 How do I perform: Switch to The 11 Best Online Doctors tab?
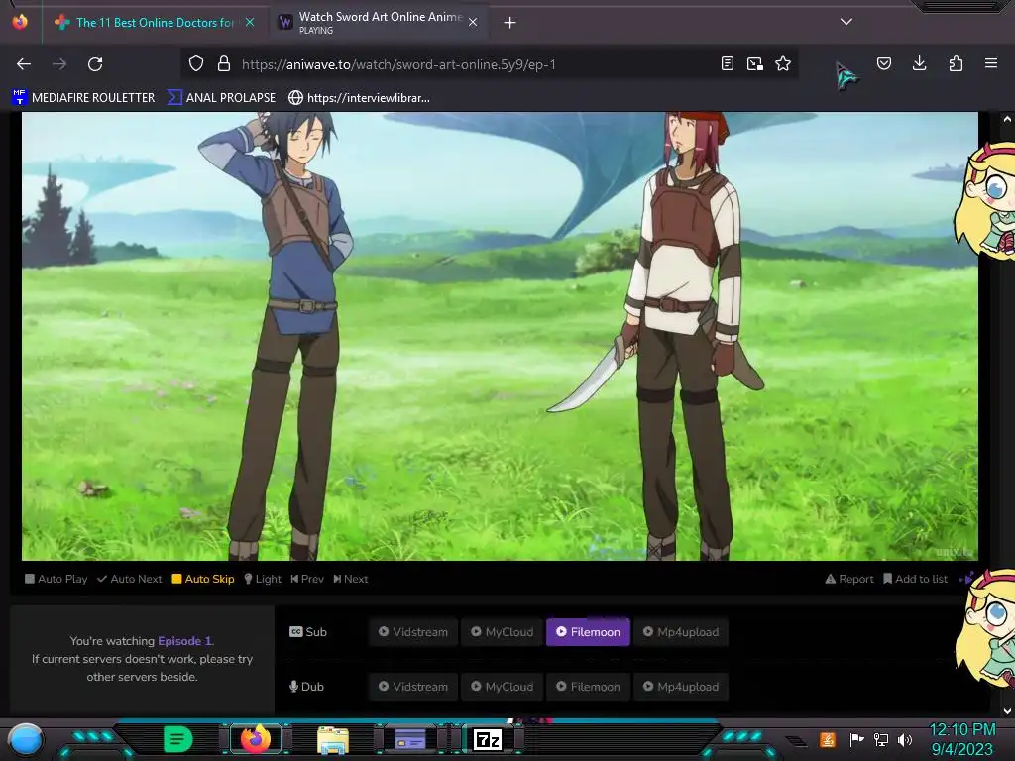(x=154, y=23)
